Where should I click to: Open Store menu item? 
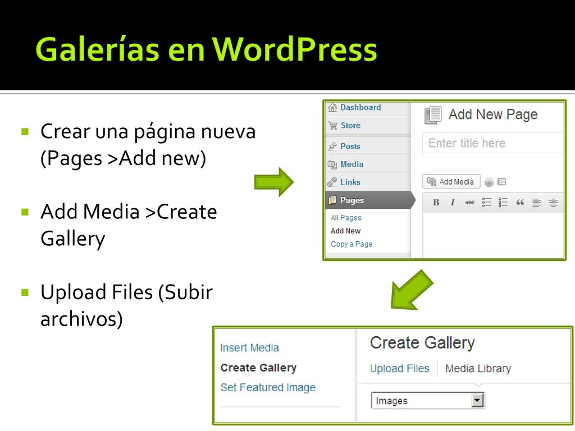point(350,125)
